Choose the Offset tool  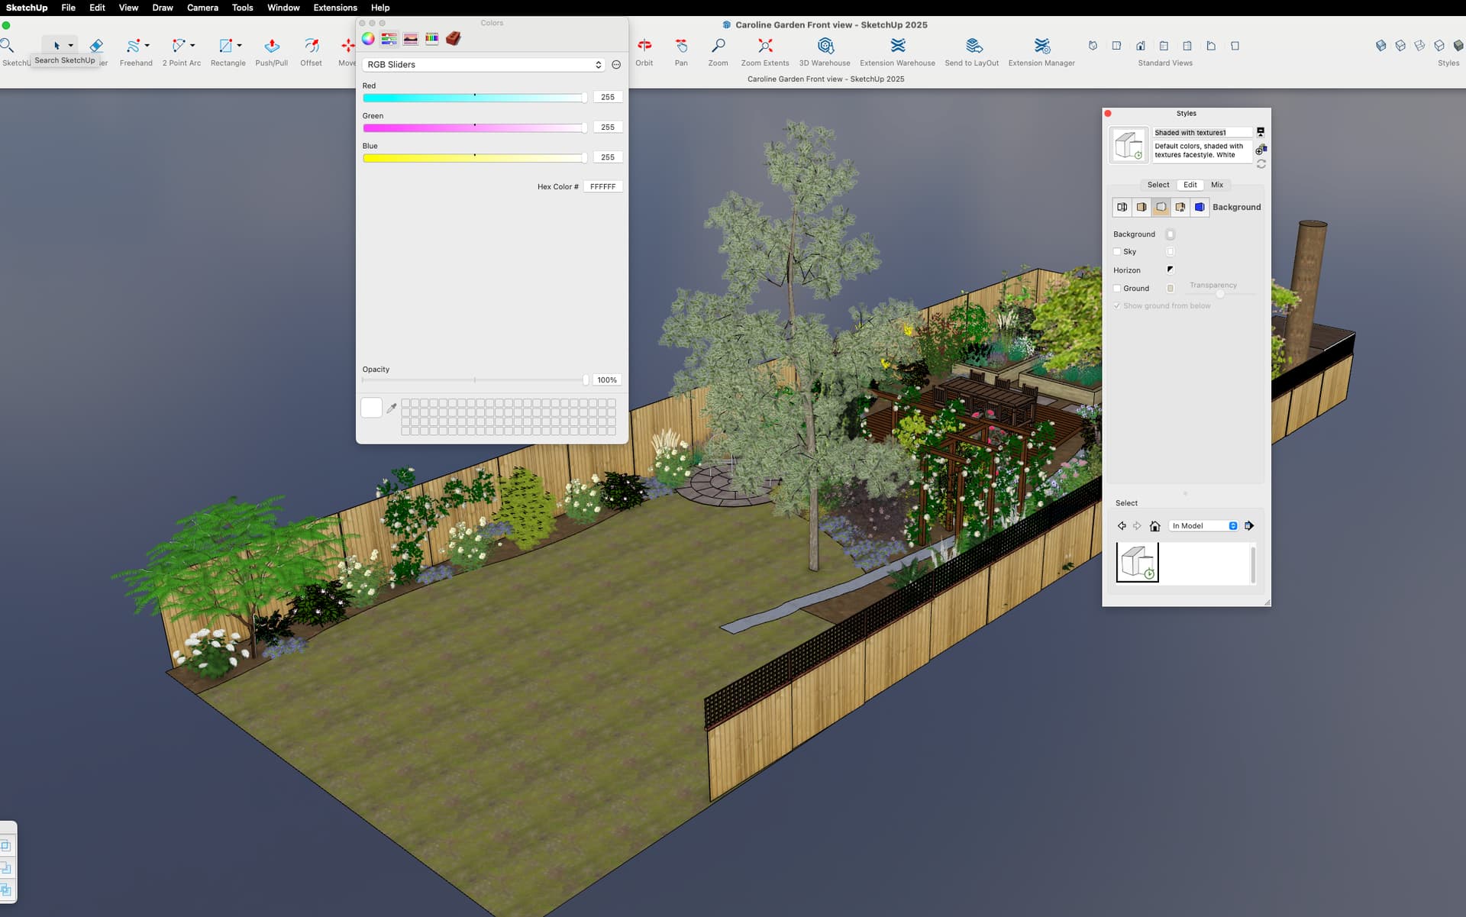coord(311,47)
